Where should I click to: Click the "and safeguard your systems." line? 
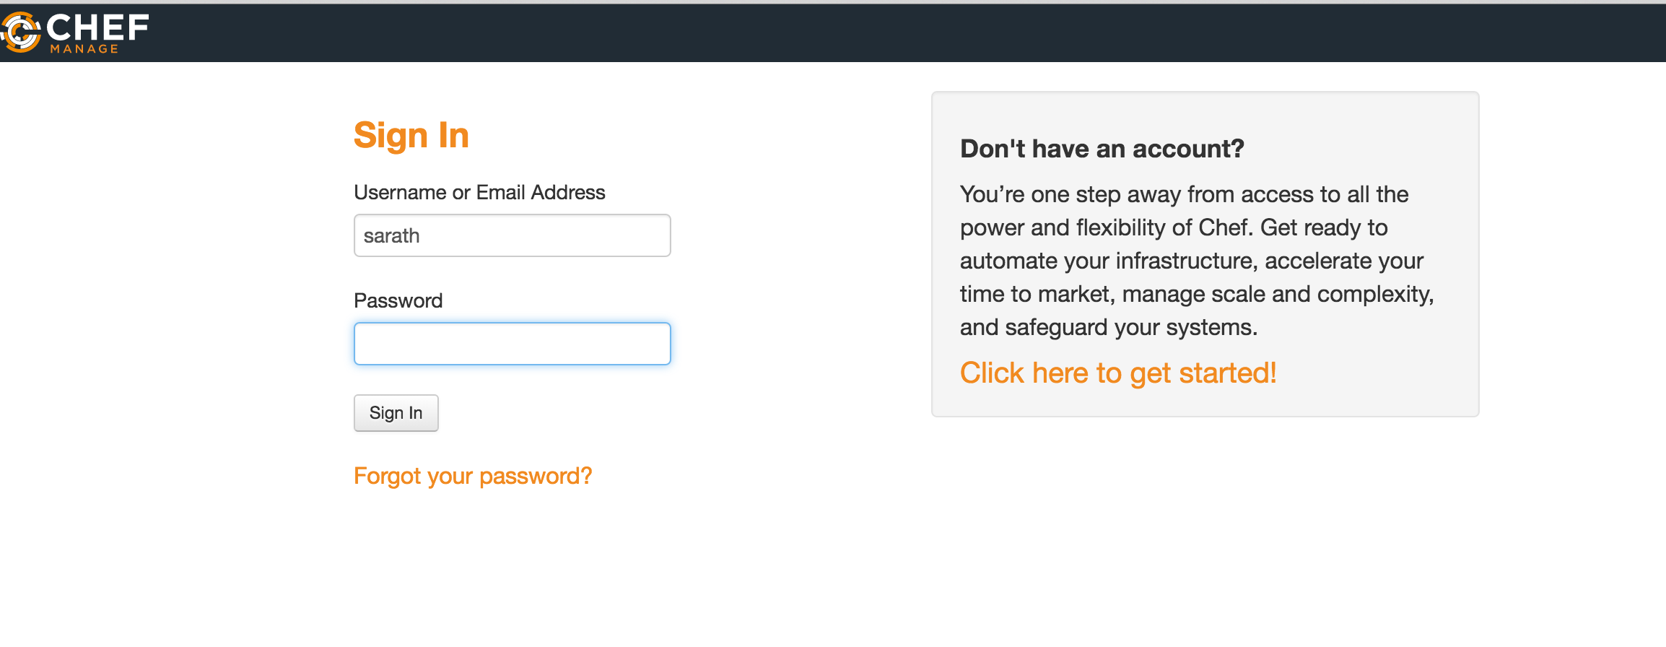pyautogui.click(x=1108, y=327)
